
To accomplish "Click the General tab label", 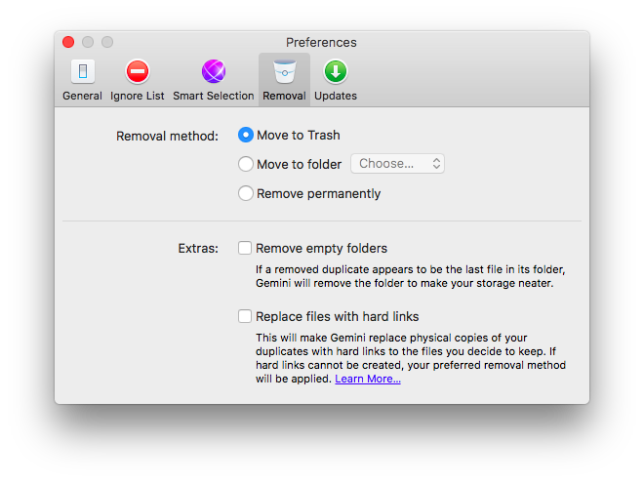I will click(x=82, y=96).
